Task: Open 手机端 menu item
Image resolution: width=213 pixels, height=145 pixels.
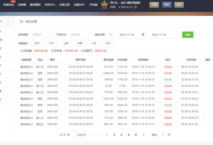Action: (x=93, y=5)
